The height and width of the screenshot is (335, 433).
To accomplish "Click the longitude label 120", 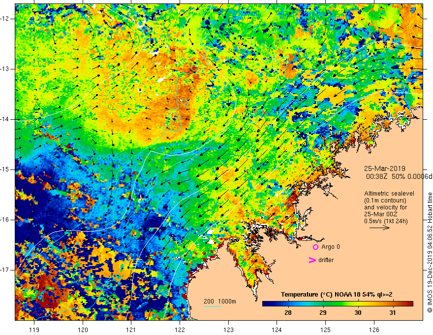I will click(x=83, y=330).
